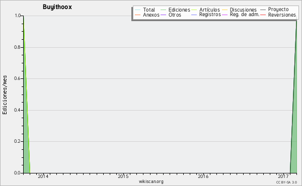The height and width of the screenshot is (186, 302).
Task: Click the Ediciones/mes axis label
Action: [5, 95]
